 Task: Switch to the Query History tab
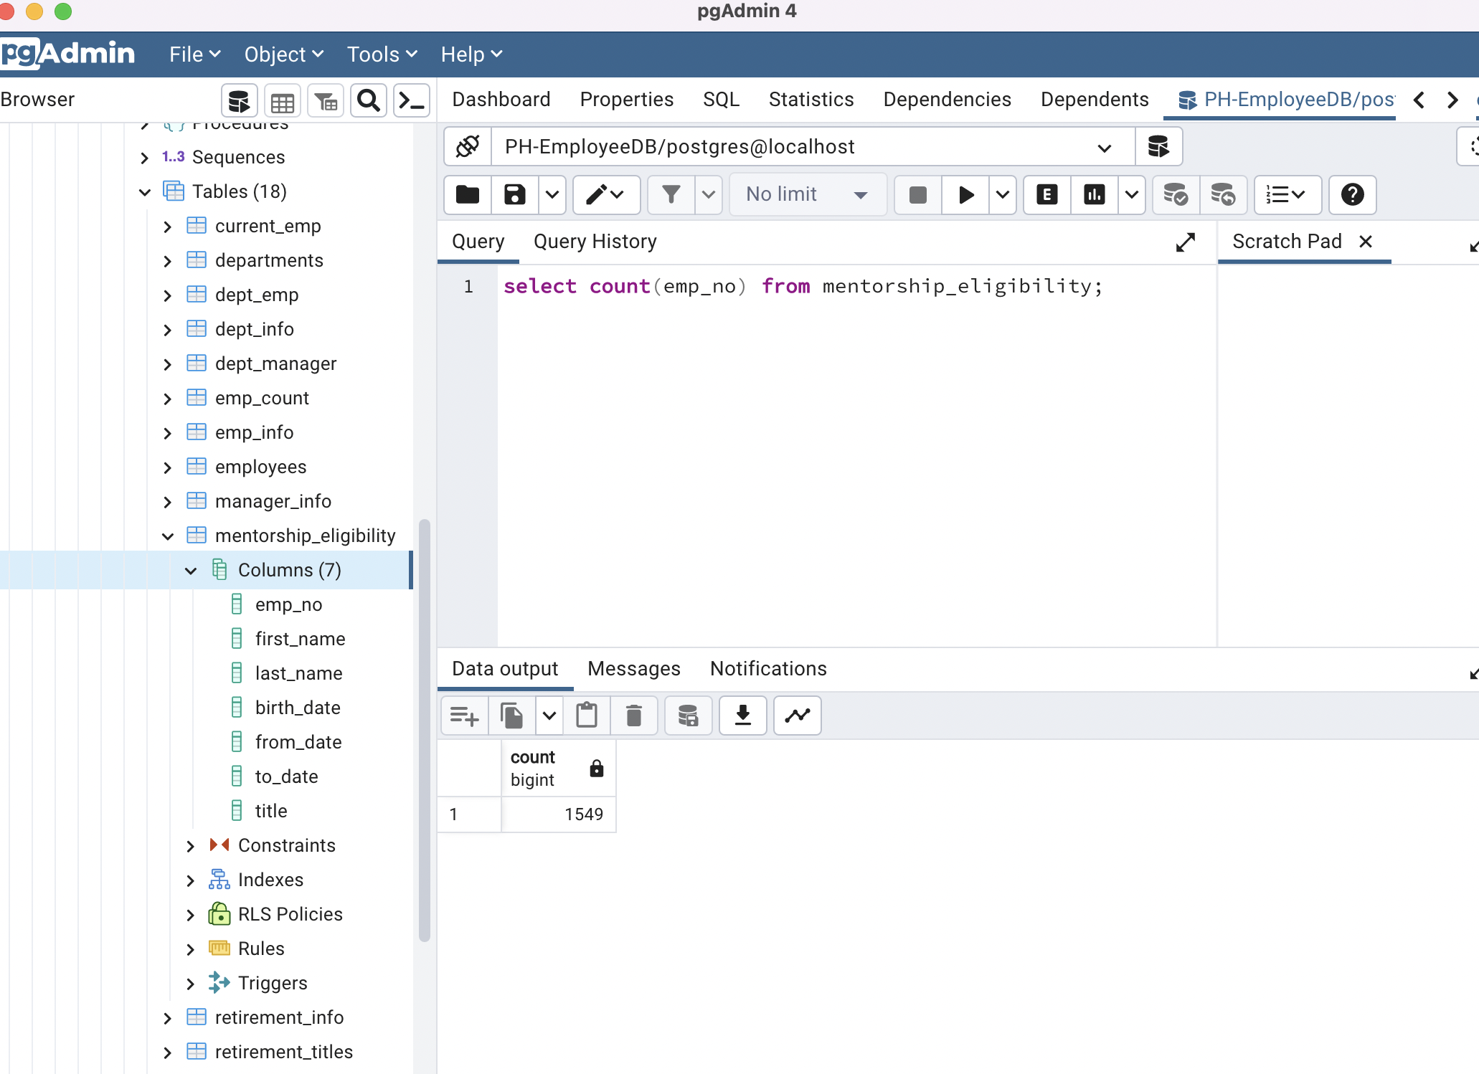(x=595, y=242)
